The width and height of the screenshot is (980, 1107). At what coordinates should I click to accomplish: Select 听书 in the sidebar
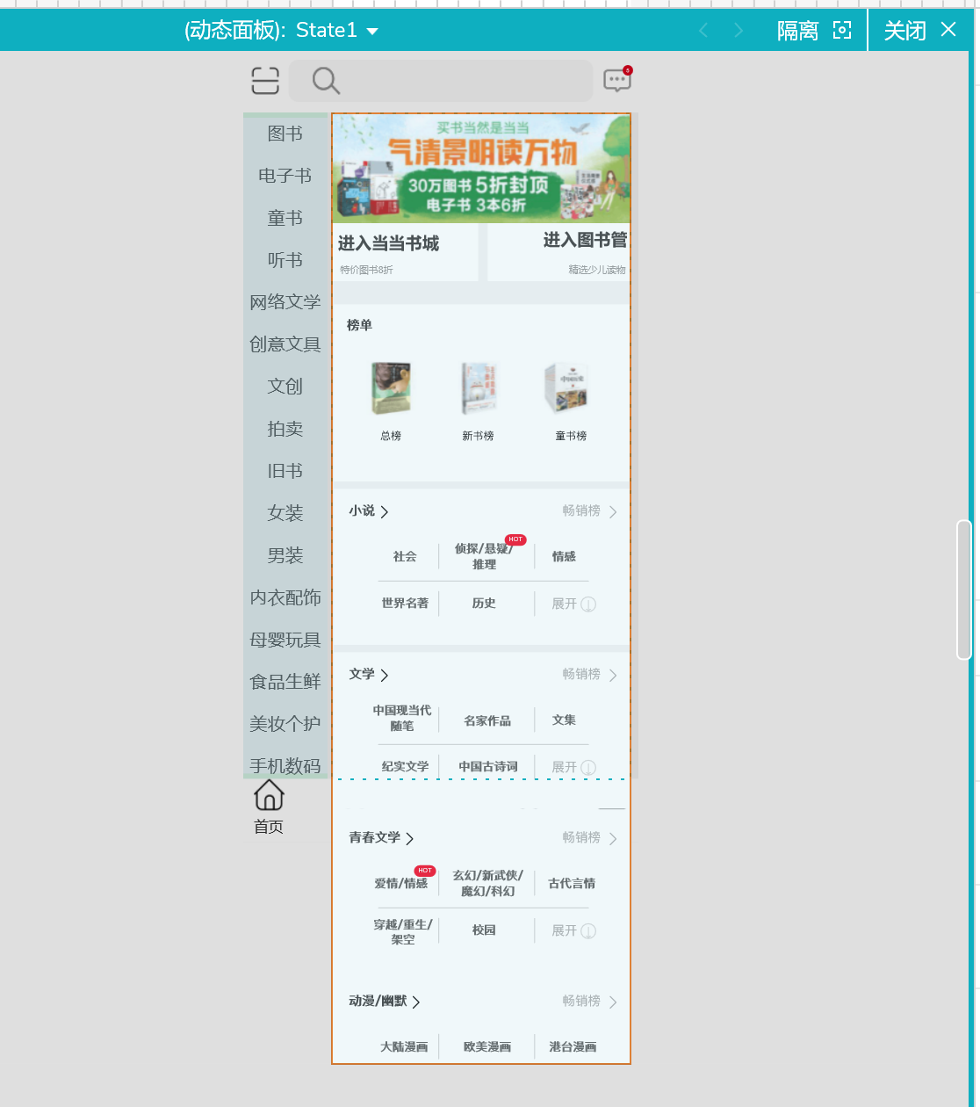(x=285, y=260)
